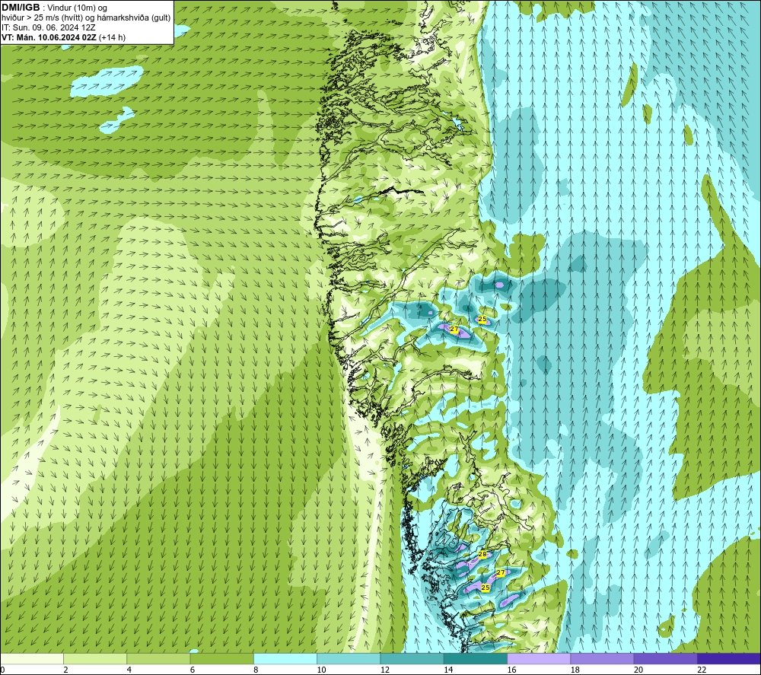Image resolution: width=761 pixels, height=675 pixels.
Task: Click the 12–14 m/s teal legend swatch
Action: click(x=412, y=658)
